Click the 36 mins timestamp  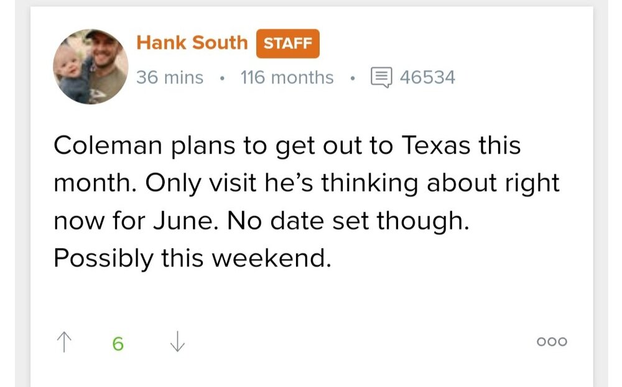pos(170,78)
